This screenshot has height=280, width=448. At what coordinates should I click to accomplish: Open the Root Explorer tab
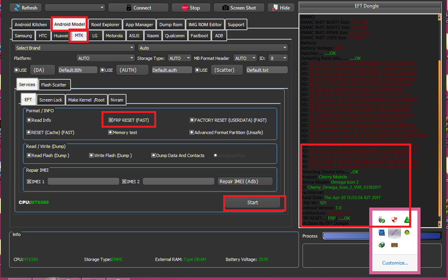105,25
